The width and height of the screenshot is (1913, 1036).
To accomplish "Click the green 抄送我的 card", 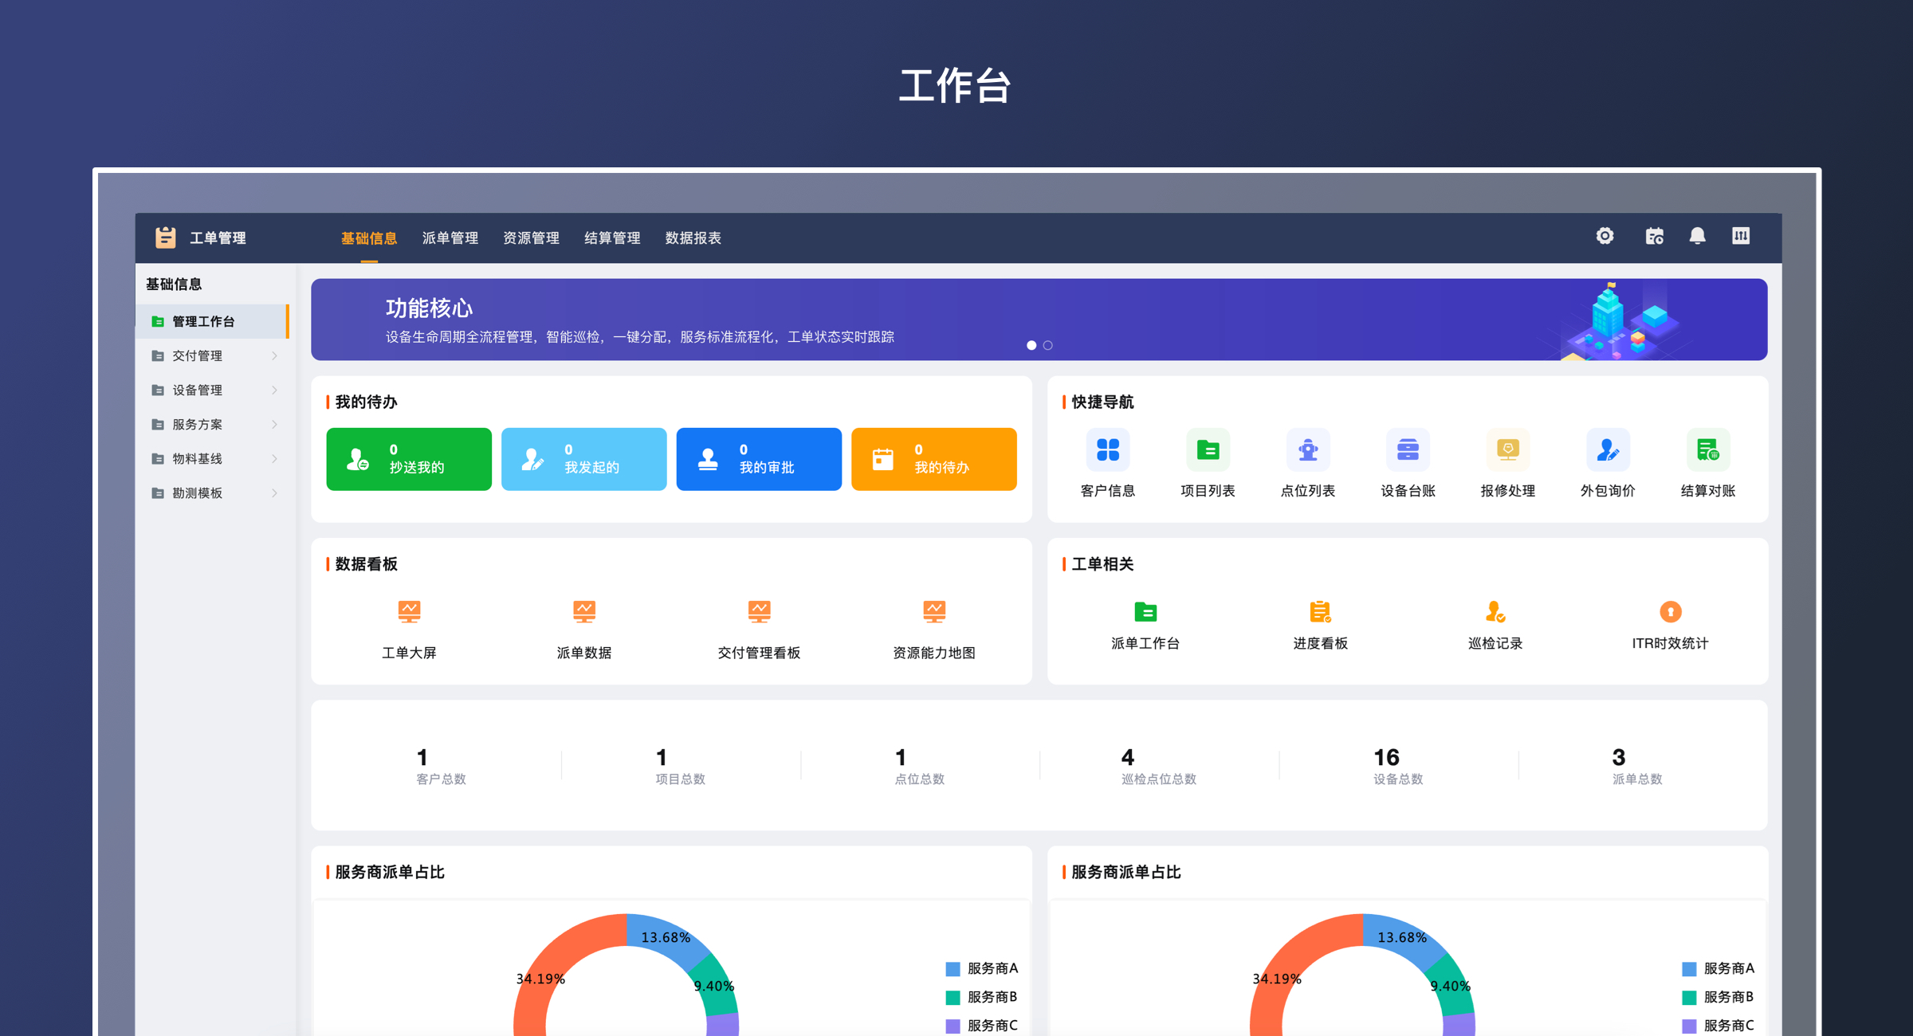I will pos(408,459).
